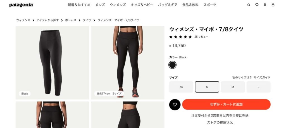Screen dimensions: 286x128
Task: Open the ウィメンズ menu in top navigation
Action: coord(118,5)
